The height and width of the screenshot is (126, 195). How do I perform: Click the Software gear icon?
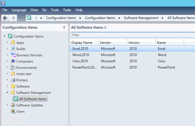coord(13,86)
